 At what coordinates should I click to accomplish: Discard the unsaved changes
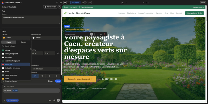pyautogui.click(x=51, y=81)
